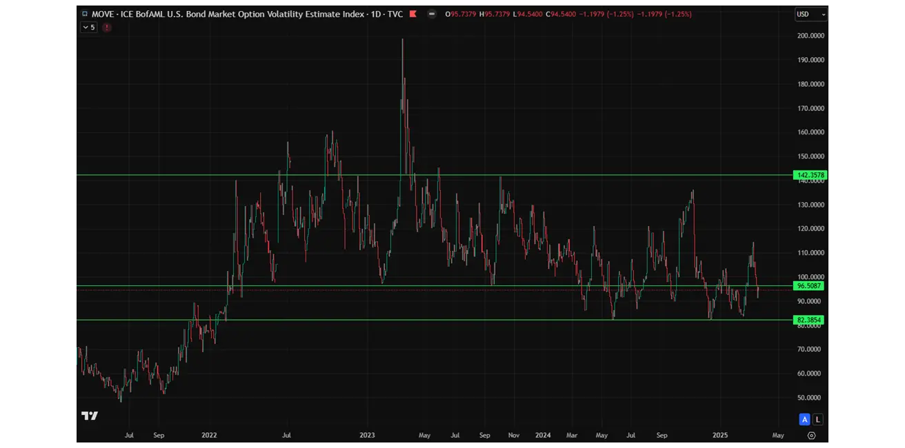Select the 96.5087 horizontal line price label

(x=810, y=285)
